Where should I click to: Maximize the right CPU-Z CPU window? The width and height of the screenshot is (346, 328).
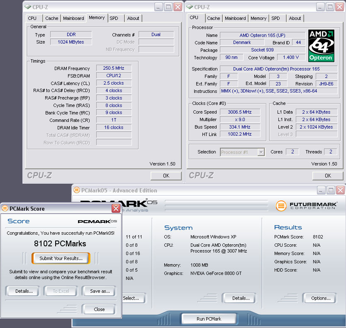pyautogui.click(x=330, y=7)
